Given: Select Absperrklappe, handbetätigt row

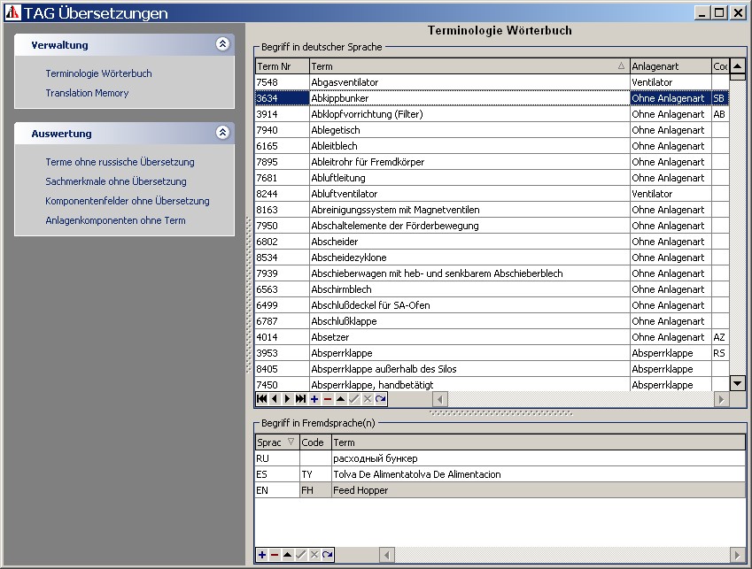Looking at the screenshot, I should click(492, 385).
